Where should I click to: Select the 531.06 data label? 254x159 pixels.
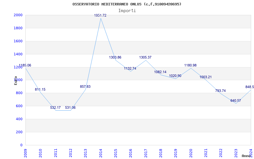pos(70,107)
